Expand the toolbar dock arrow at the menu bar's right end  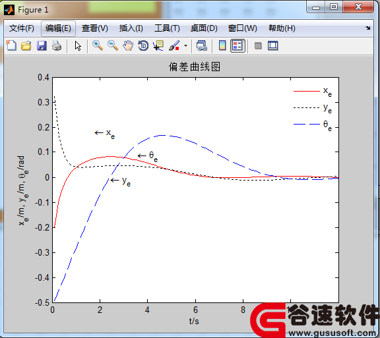[368, 28]
